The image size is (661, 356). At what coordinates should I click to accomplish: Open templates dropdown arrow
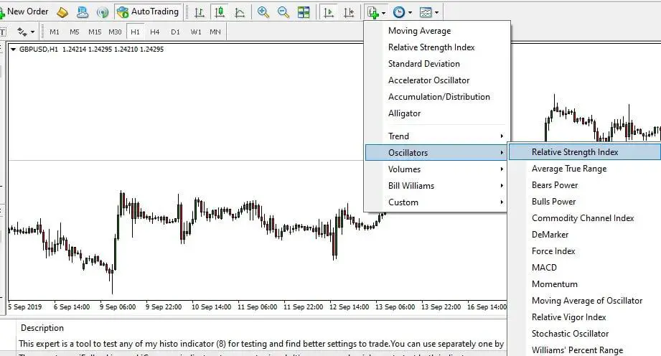pos(437,13)
